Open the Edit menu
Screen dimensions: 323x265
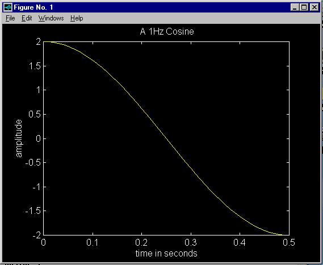(27, 18)
